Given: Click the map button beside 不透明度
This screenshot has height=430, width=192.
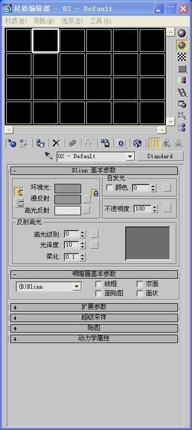Looking at the screenshot, I should (x=167, y=208).
